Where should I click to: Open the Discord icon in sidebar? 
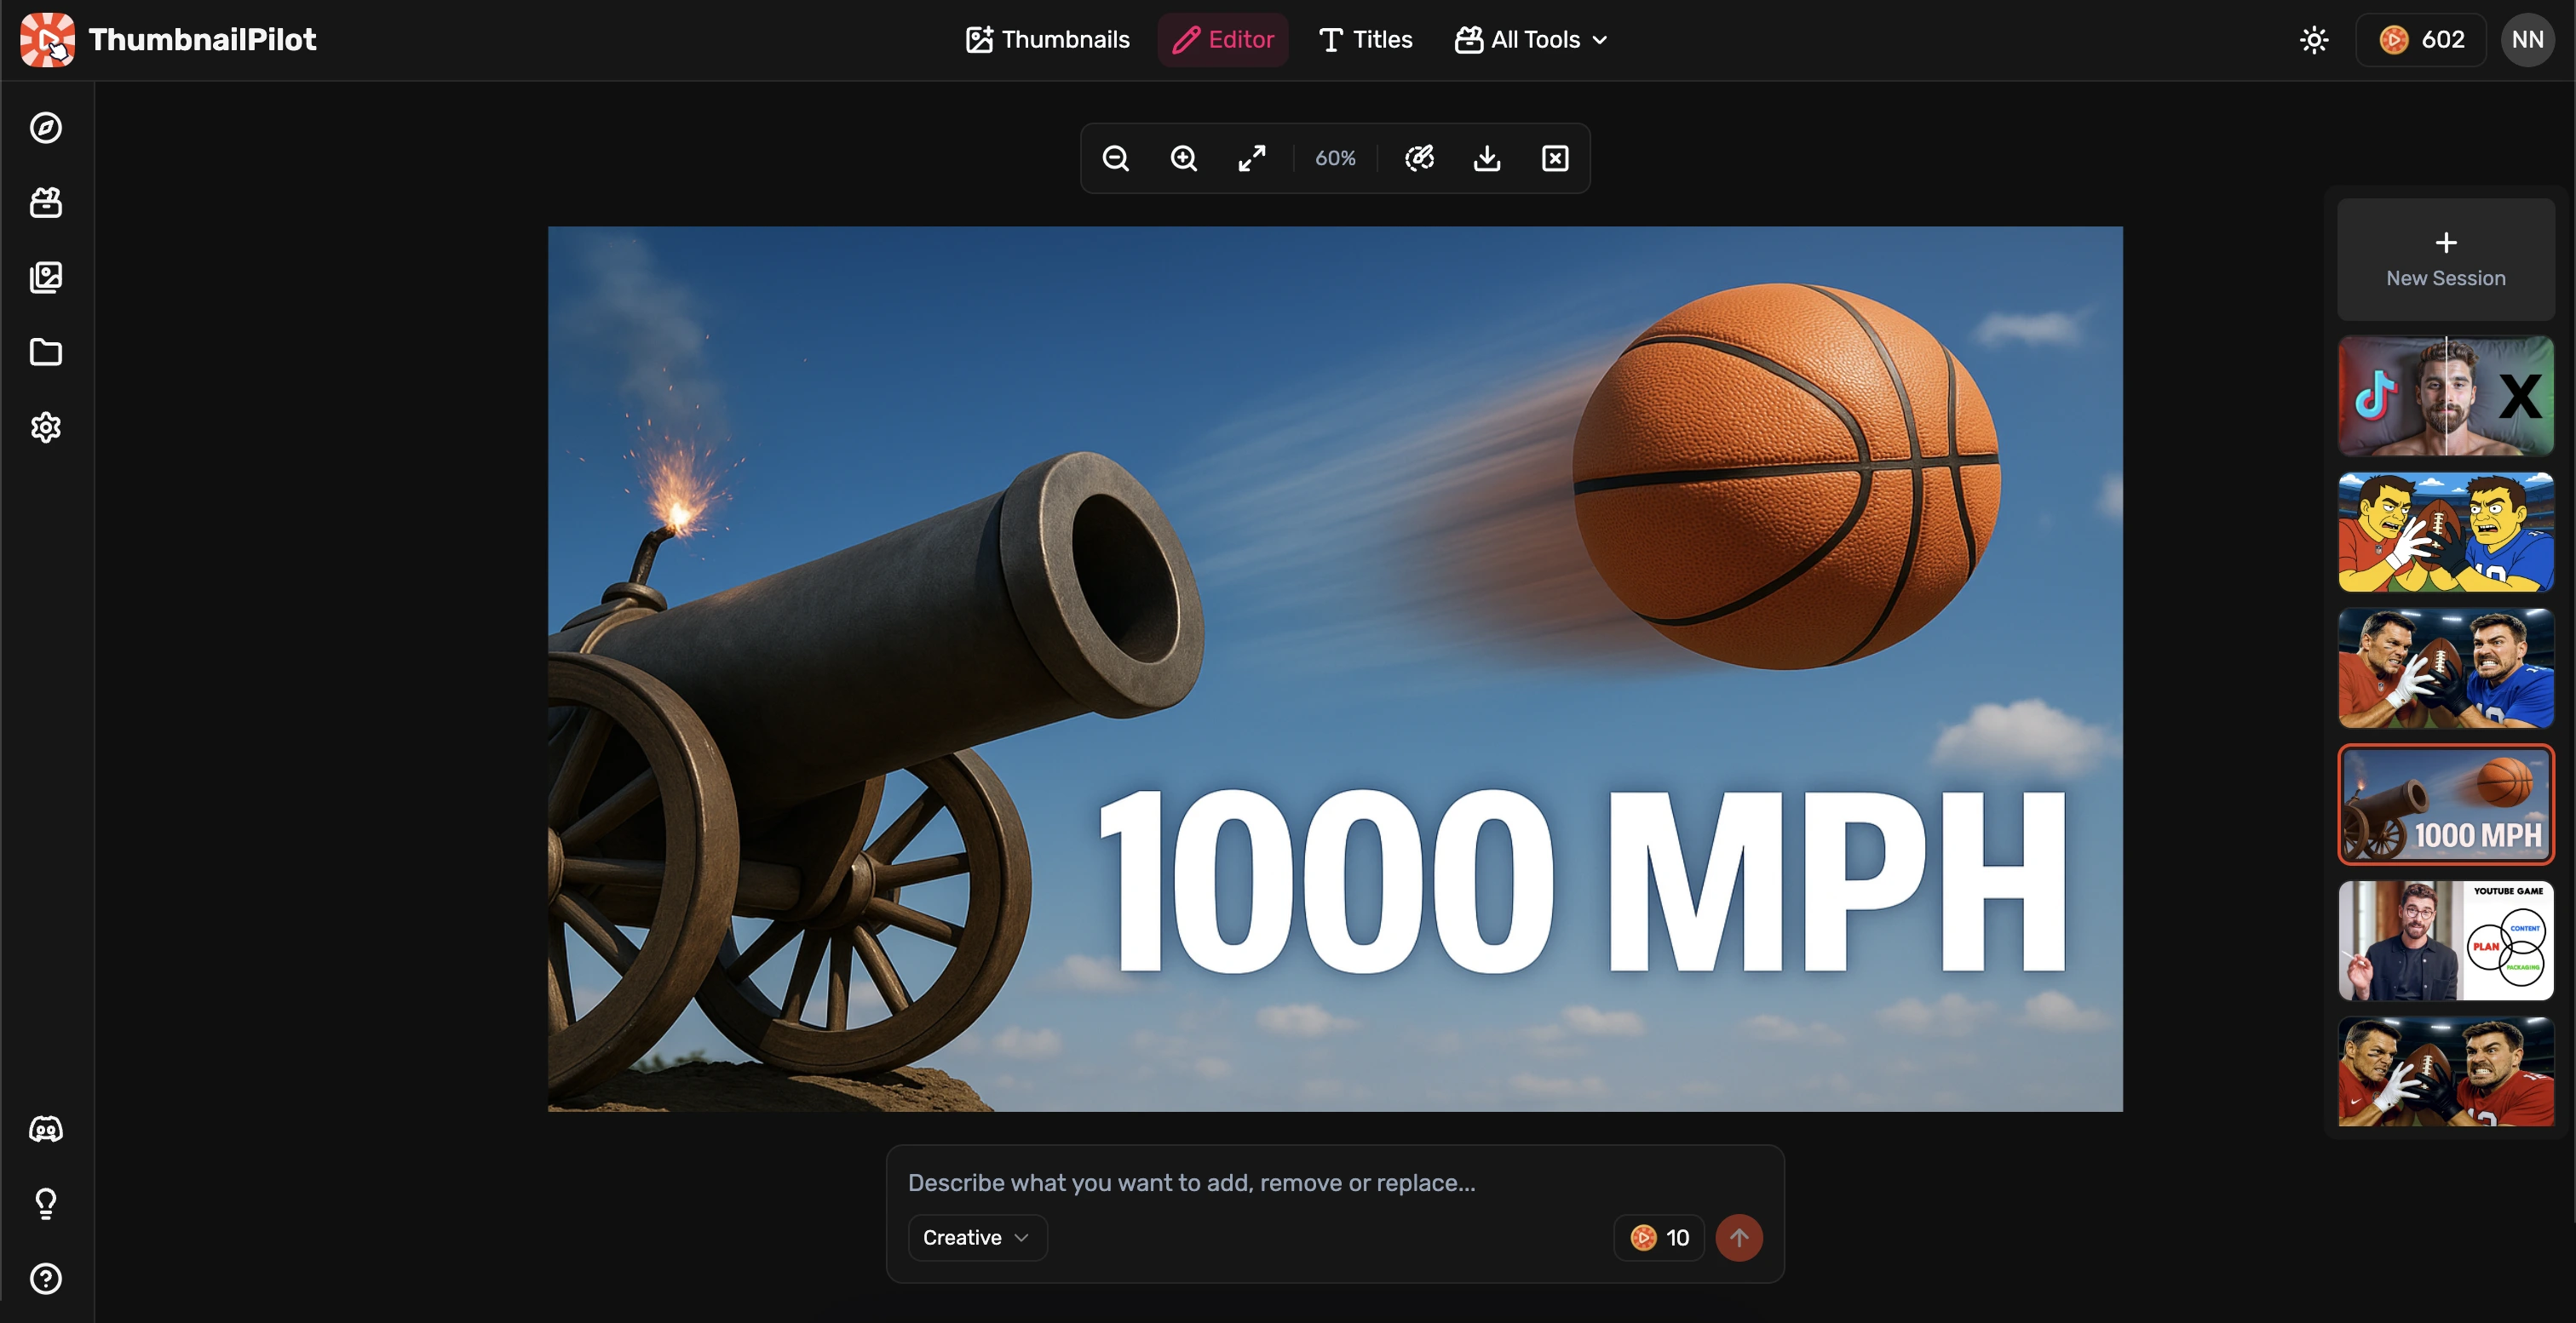(46, 1129)
